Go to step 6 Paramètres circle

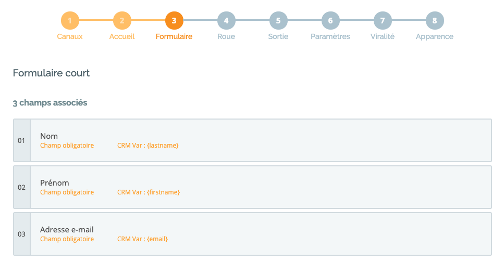click(330, 20)
